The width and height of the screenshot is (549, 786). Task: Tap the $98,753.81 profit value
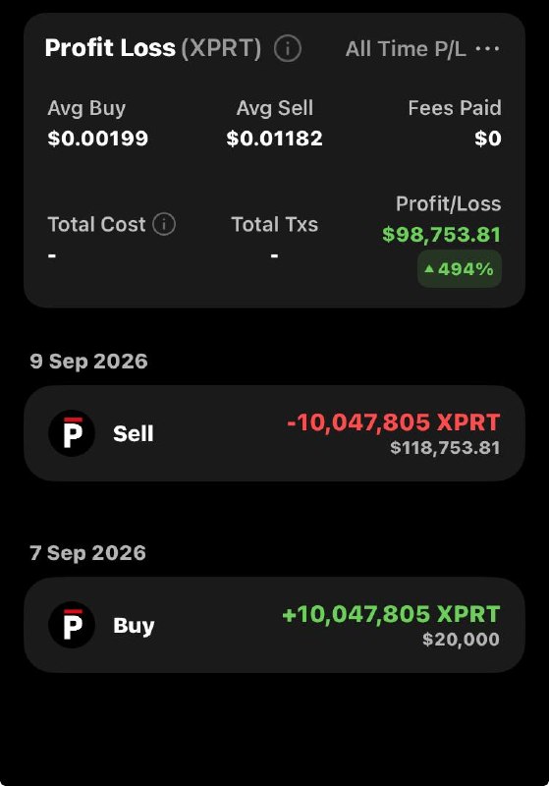[x=441, y=235]
